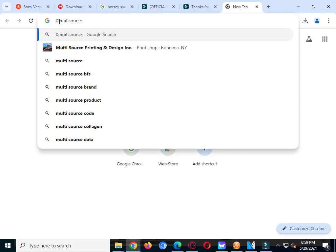Close the horsey sauce tab
Viewport: 336px width, 252px height.
[x=132, y=7]
